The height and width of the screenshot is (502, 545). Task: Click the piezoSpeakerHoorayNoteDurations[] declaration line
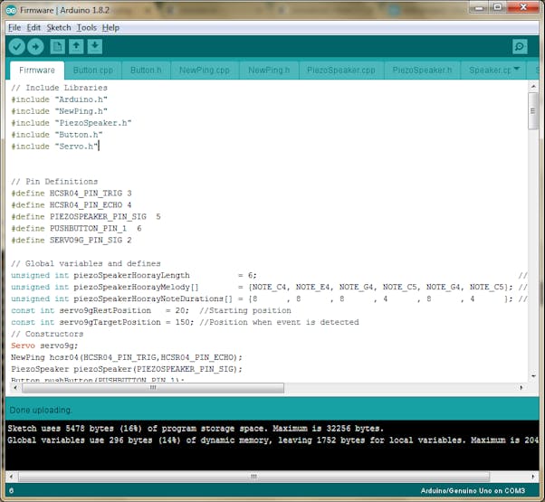click(x=262, y=298)
